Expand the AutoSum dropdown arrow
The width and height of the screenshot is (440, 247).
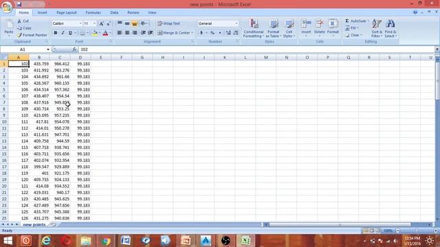coord(368,21)
